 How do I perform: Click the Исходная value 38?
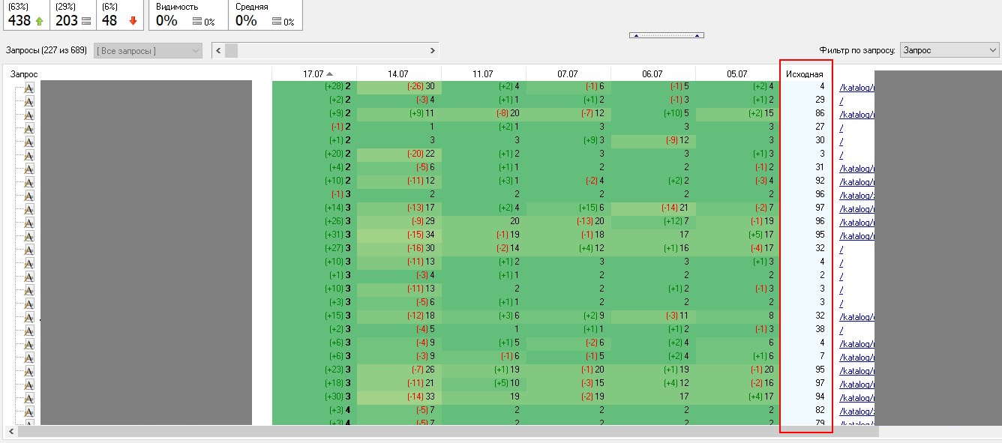[x=820, y=330]
